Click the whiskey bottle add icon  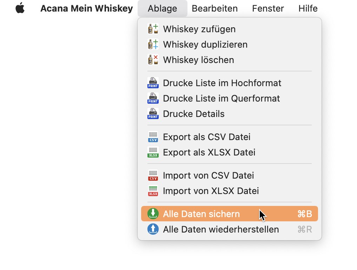pos(153,29)
